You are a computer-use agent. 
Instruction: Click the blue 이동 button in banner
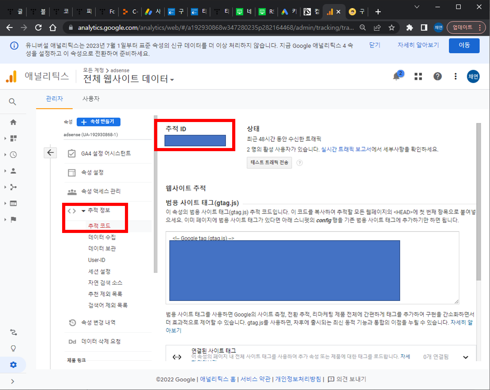[464, 45]
